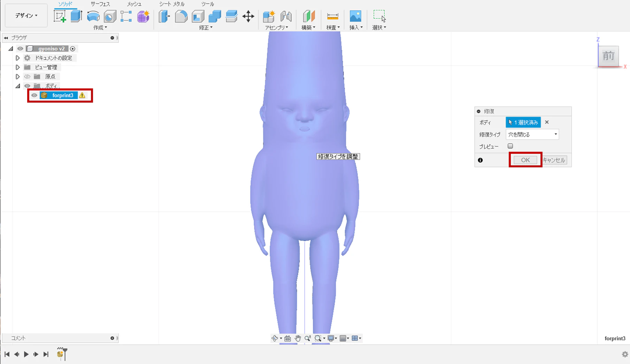Select the Extrude tool
Image resolution: width=630 pixels, height=364 pixels.
tap(76, 16)
